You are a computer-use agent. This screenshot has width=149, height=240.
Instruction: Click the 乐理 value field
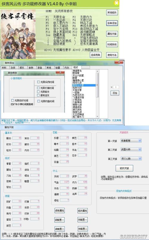tap(65, 138)
